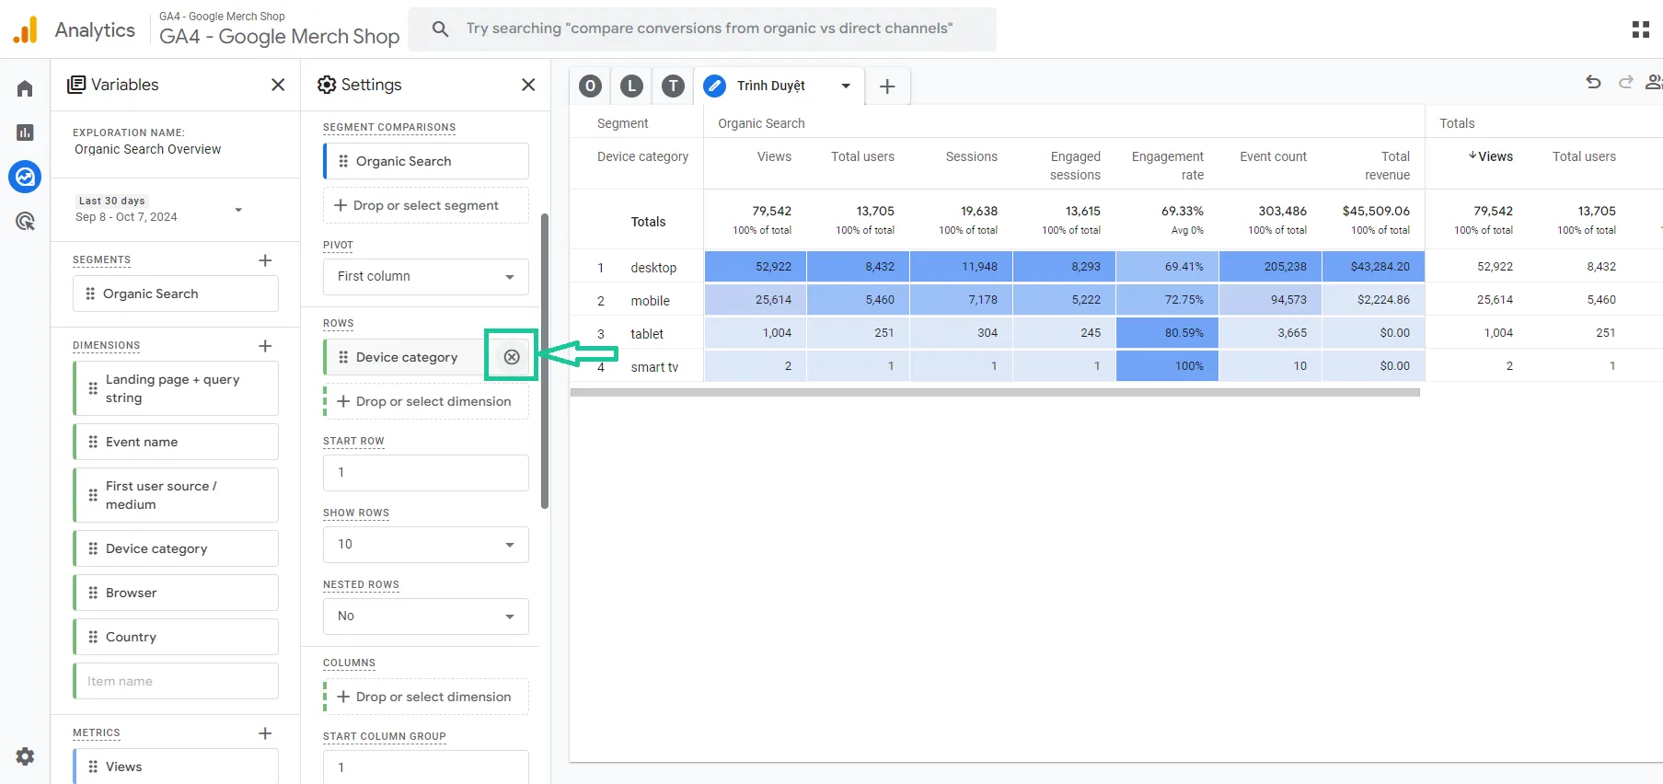Add a new metric with the plus icon

click(x=265, y=733)
